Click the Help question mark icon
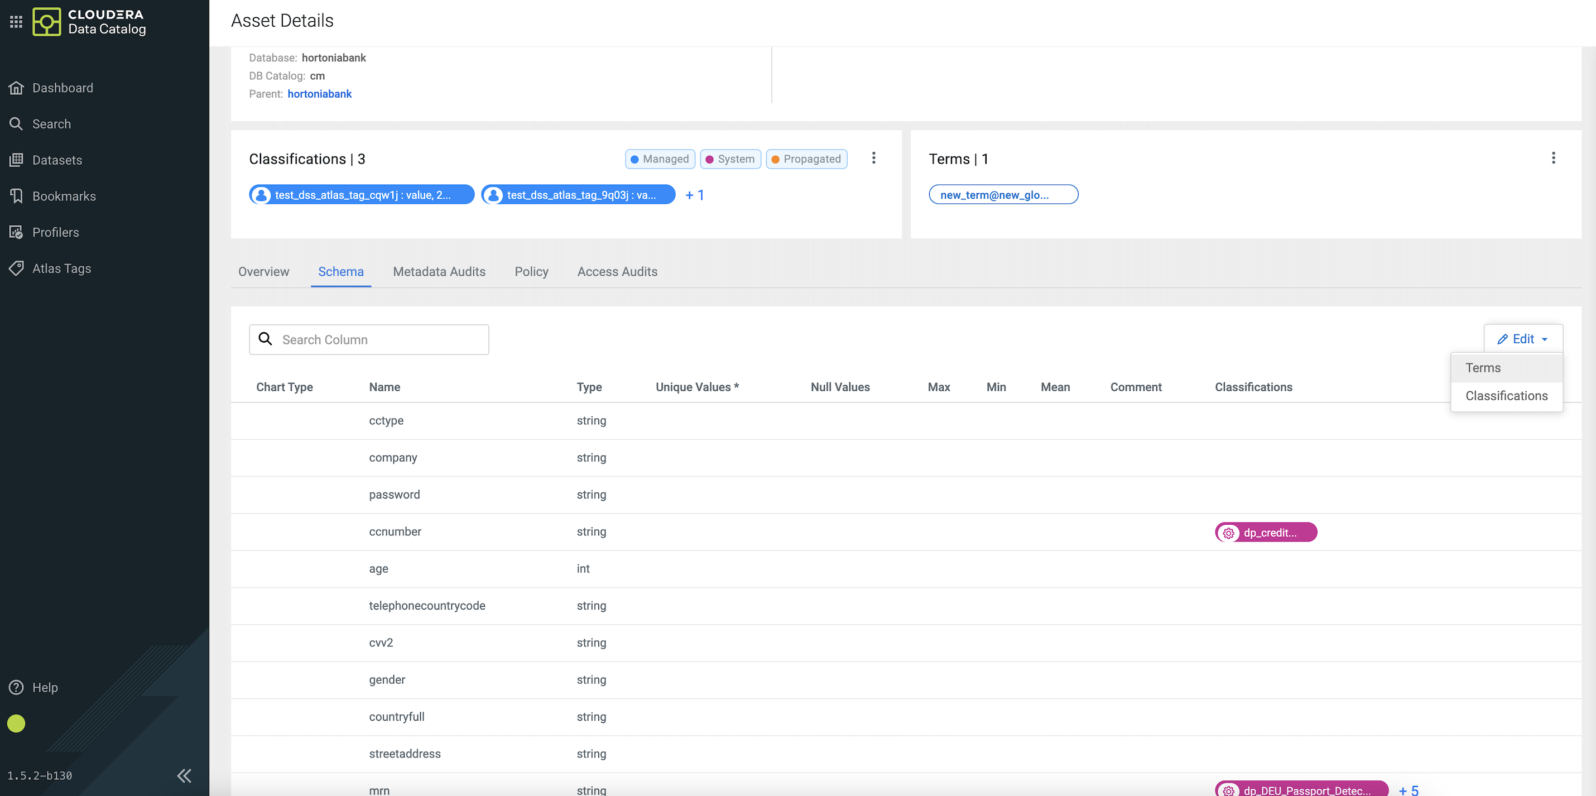 pos(16,688)
